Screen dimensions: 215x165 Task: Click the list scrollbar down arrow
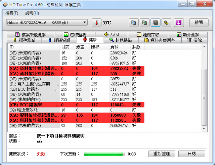pyautogui.click(x=204, y=129)
